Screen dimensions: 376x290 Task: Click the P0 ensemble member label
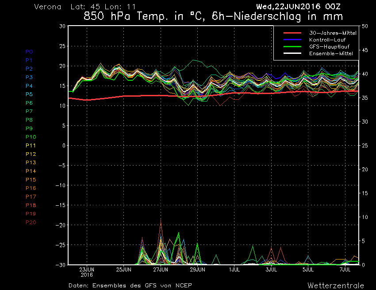point(29,52)
